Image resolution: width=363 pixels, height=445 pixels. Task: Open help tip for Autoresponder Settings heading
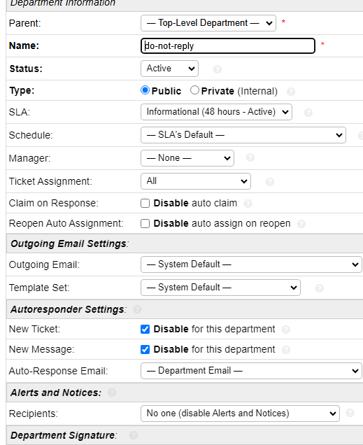137,309
